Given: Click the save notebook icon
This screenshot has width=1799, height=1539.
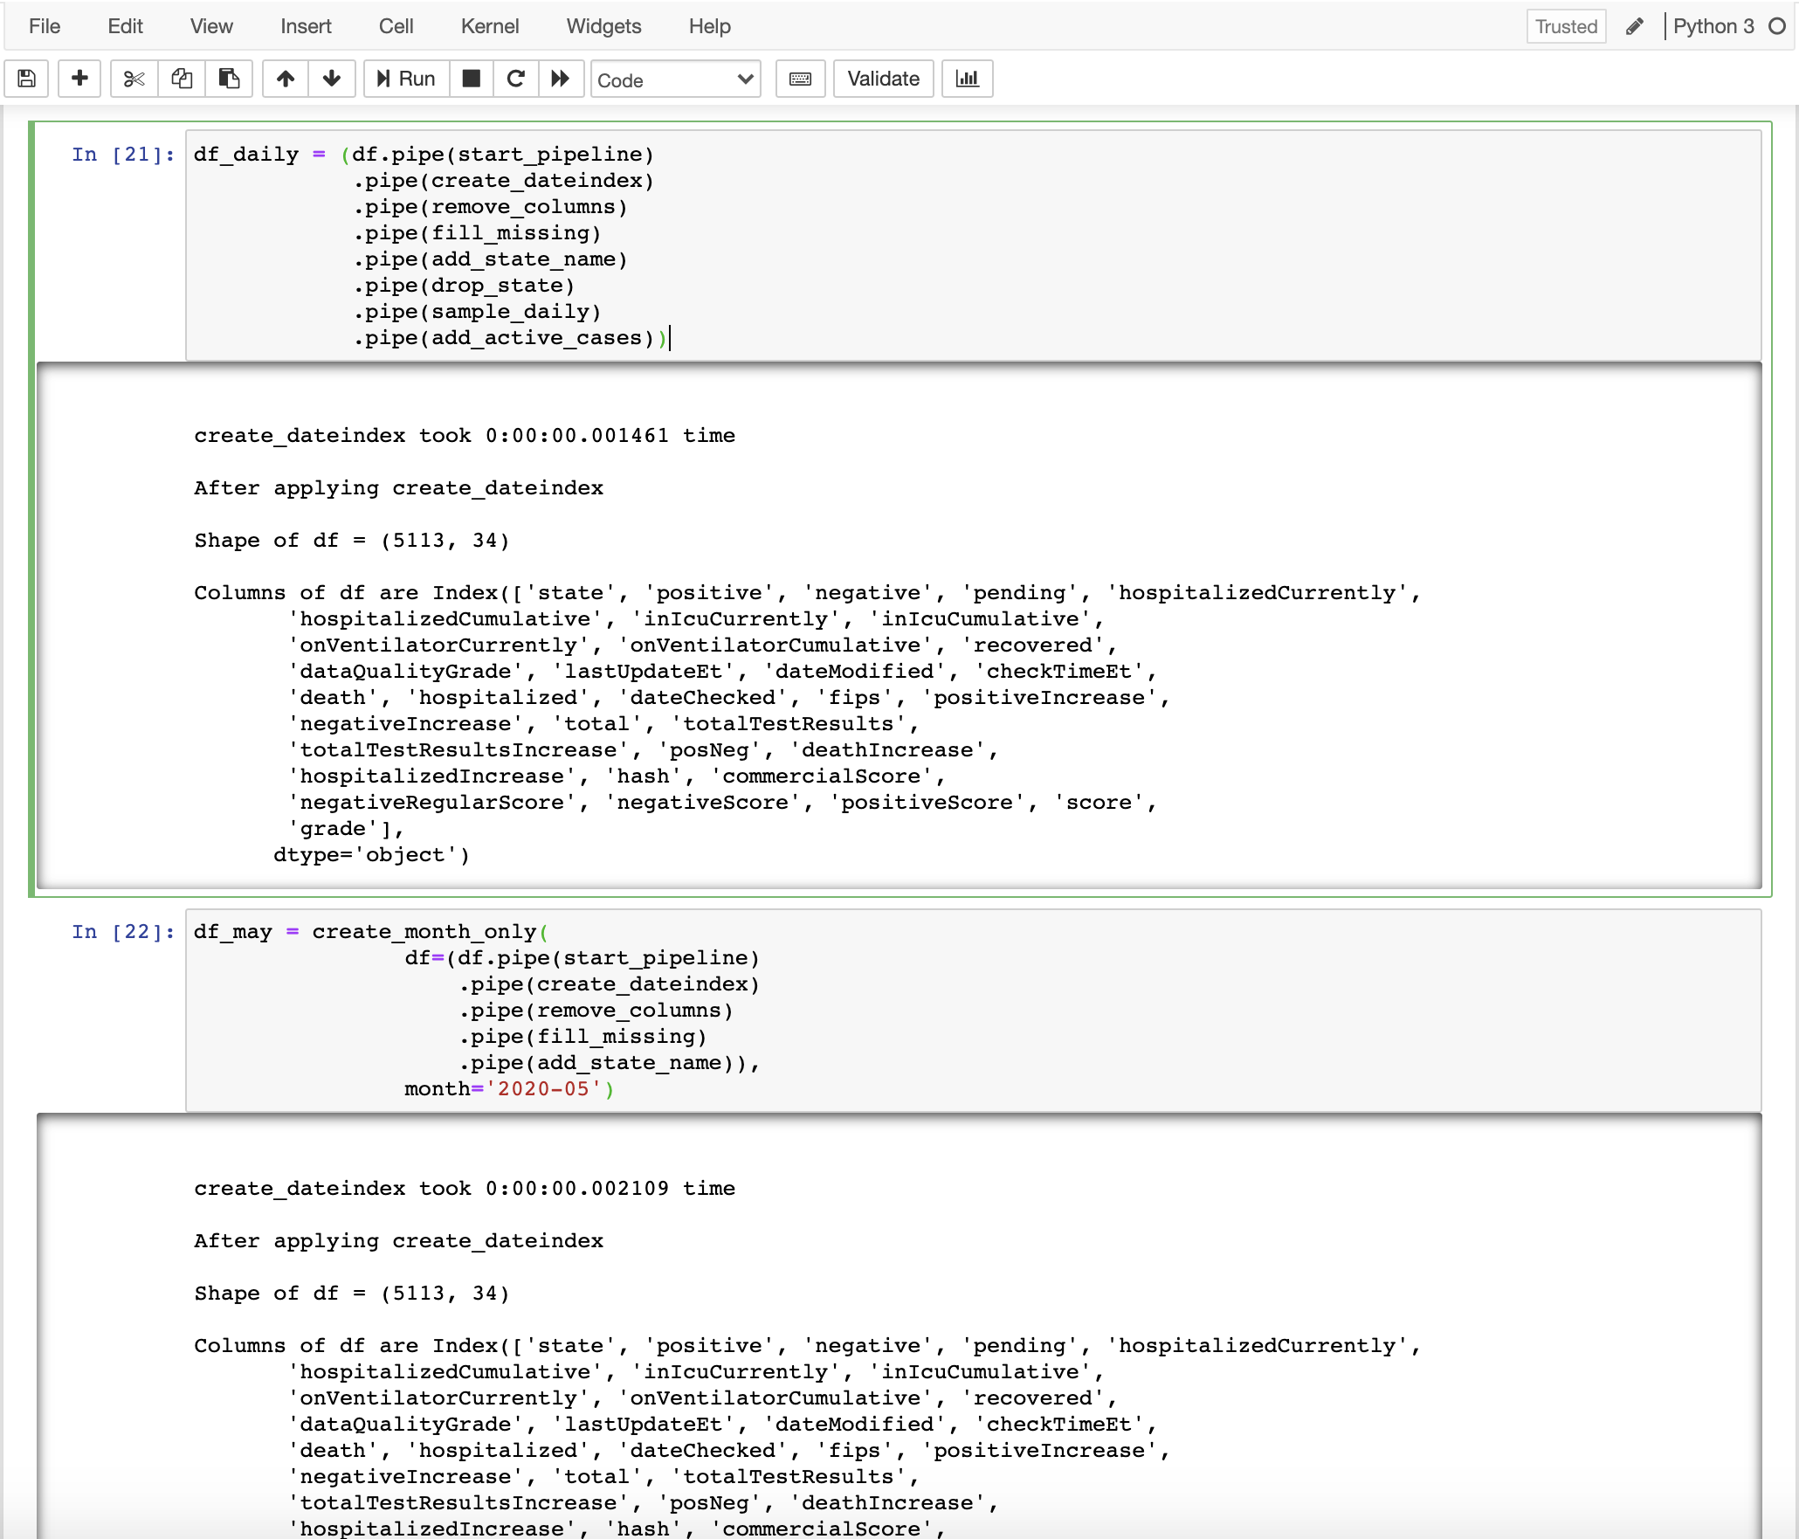Looking at the screenshot, I should [x=29, y=78].
